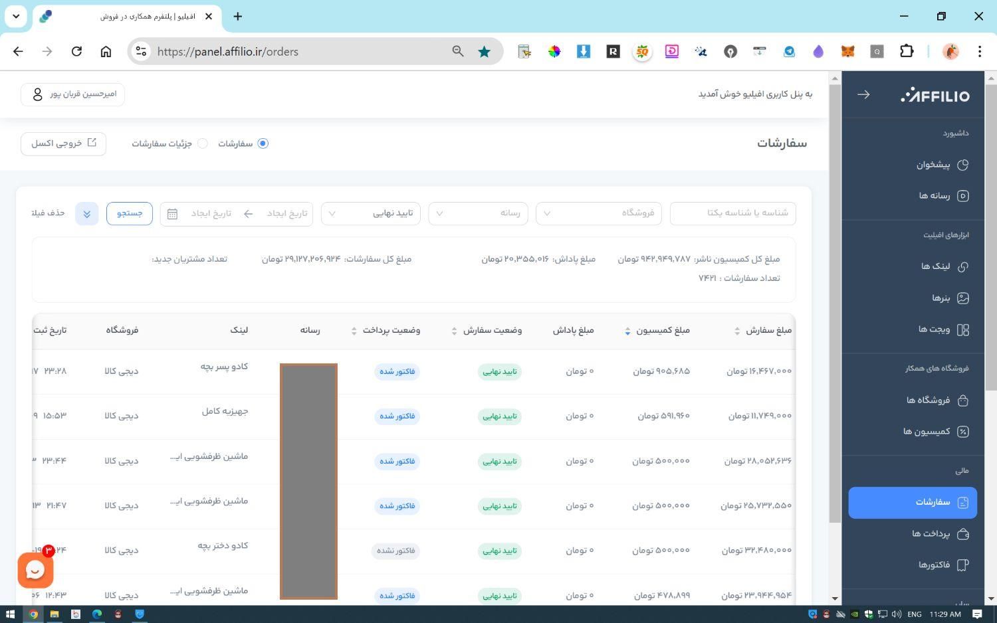The image size is (997, 623).
Task: Collapse sidebar using the arrow icon
Action: click(x=863, y=95)
